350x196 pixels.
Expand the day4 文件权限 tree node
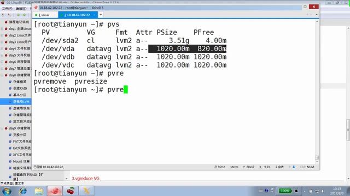(x=2, y=48)
